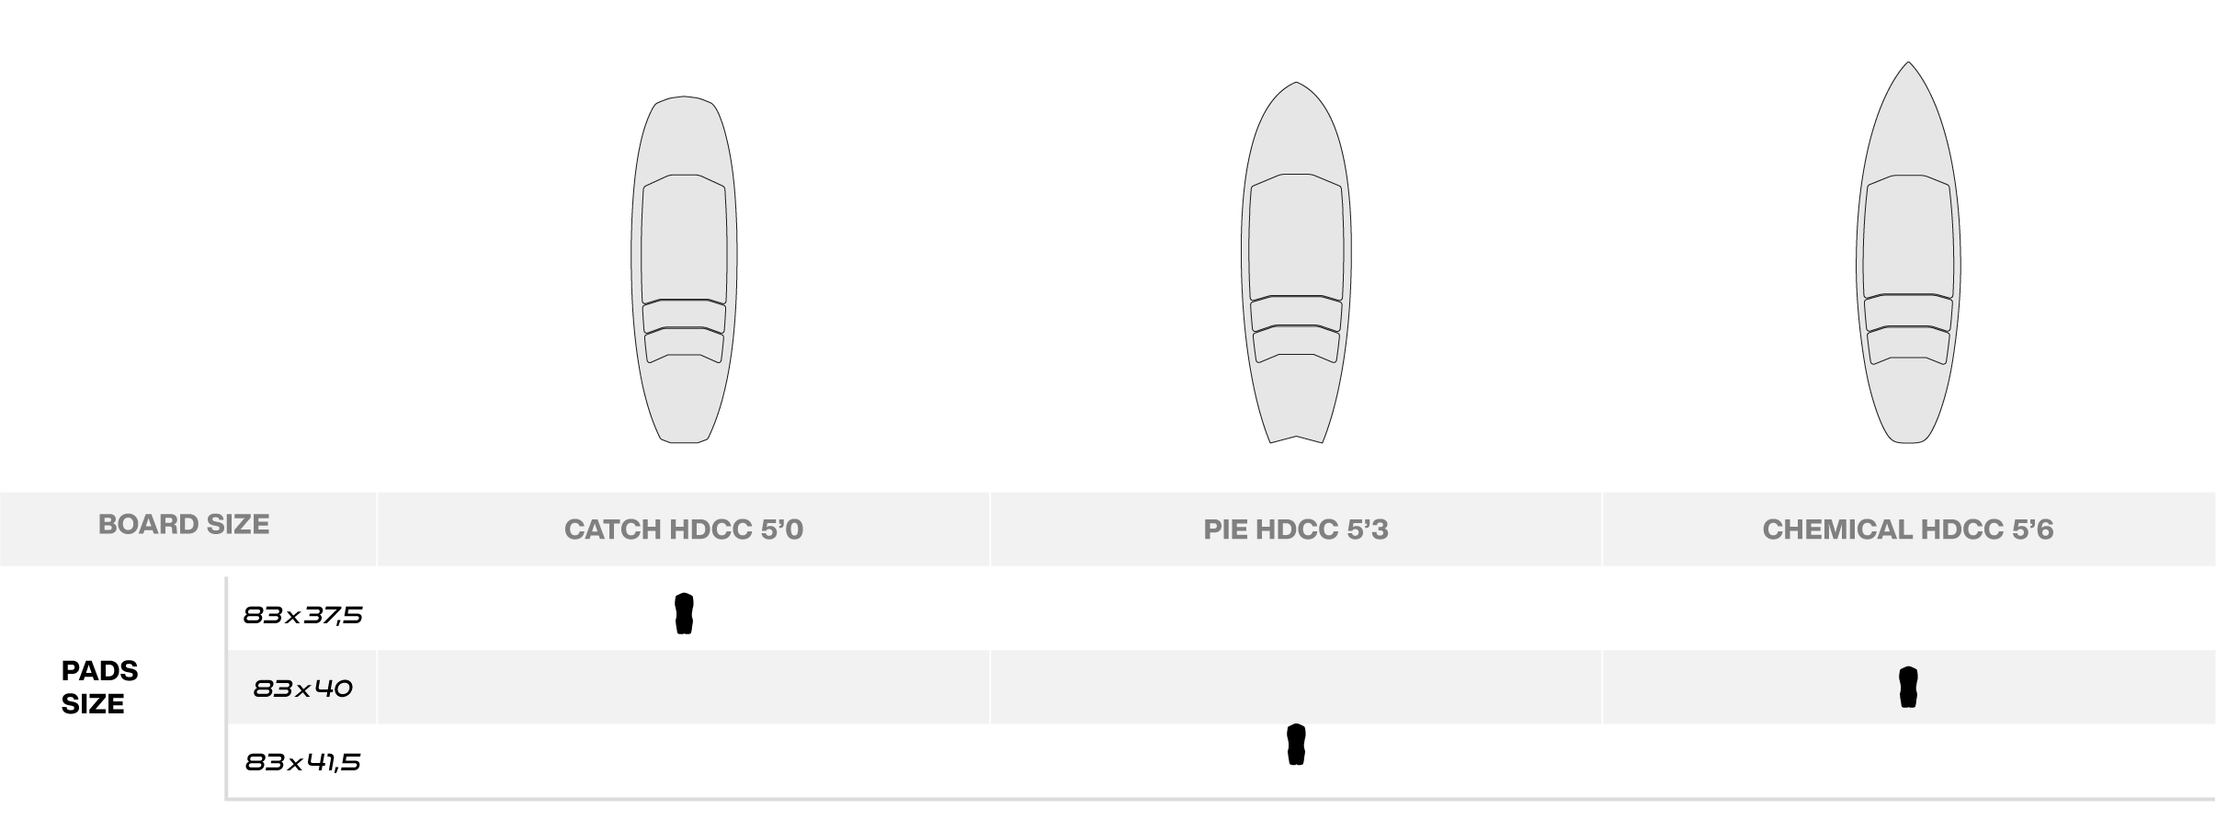Click the squared nose of the Catch board
The width and height of the screenshot is (2216, 820).
pos(684,102)
